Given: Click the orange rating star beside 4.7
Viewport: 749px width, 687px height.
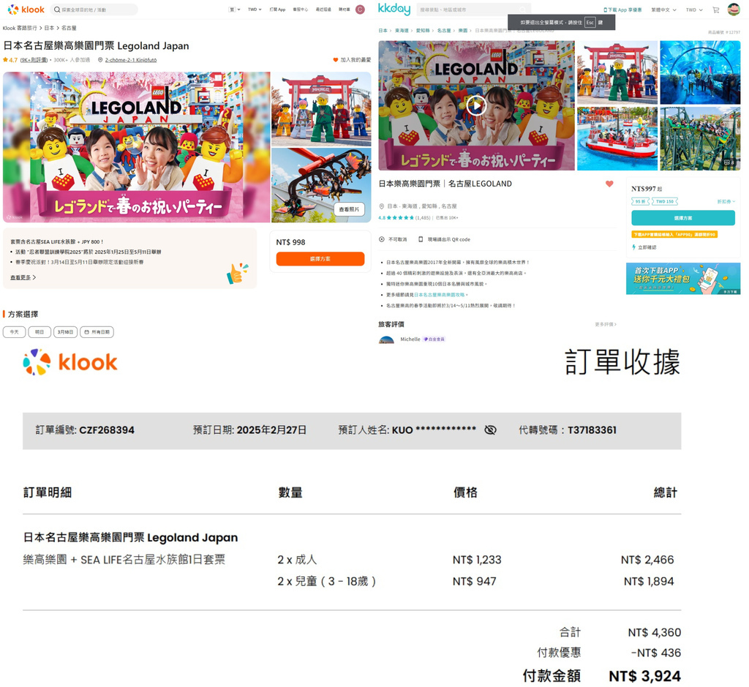Looking at the screenshot, I should 5,60.
